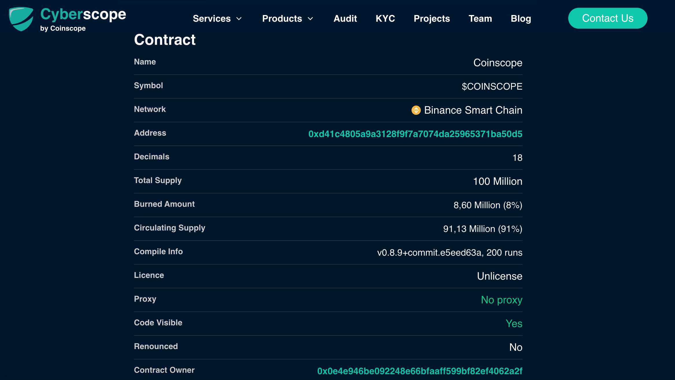Click the Renounced 'No' value

coord(516,347)
